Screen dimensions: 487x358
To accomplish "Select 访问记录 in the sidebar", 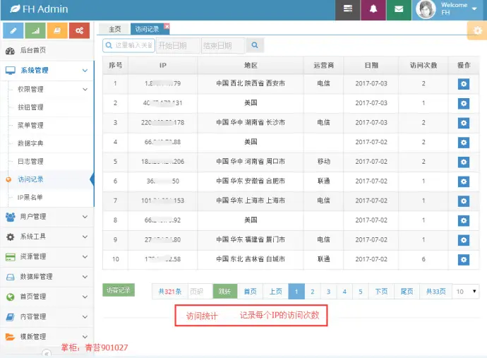I will pyautogui.click(x=48, y=179).
